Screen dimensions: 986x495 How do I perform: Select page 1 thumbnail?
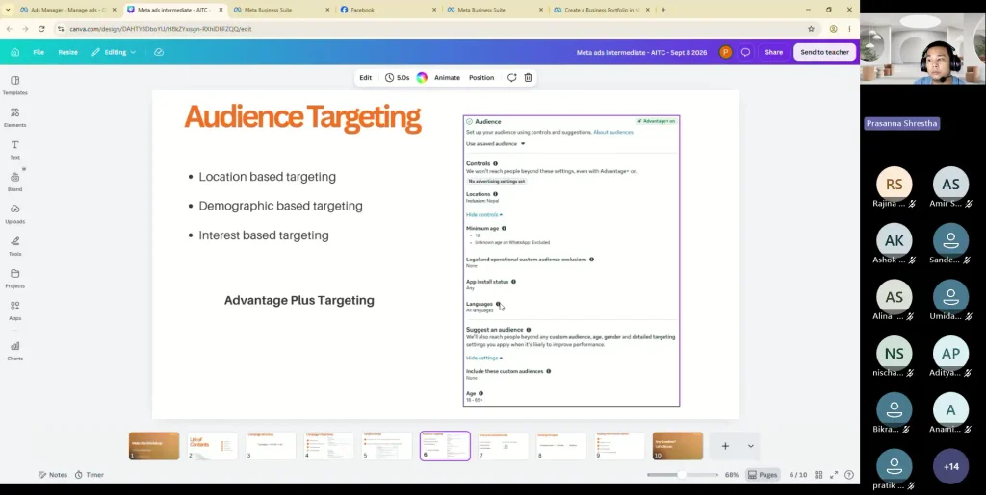click(154, 446)
